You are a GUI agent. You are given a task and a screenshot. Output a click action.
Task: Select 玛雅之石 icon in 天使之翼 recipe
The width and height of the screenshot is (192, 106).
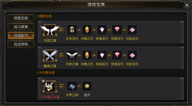(x=87, y=30)
